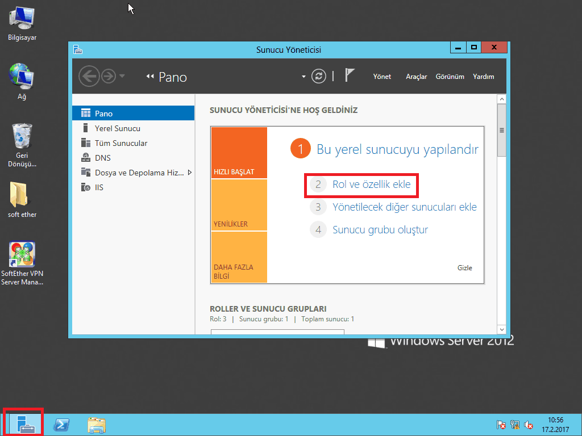
Task: Select the HIZLI BAŞLAT orange tile
Action: (239, 152)
